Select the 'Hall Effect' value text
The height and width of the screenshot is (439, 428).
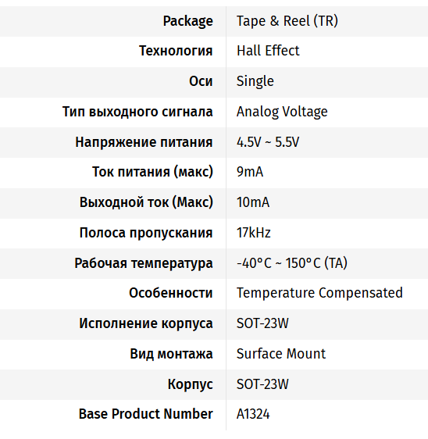pos(268,51)
